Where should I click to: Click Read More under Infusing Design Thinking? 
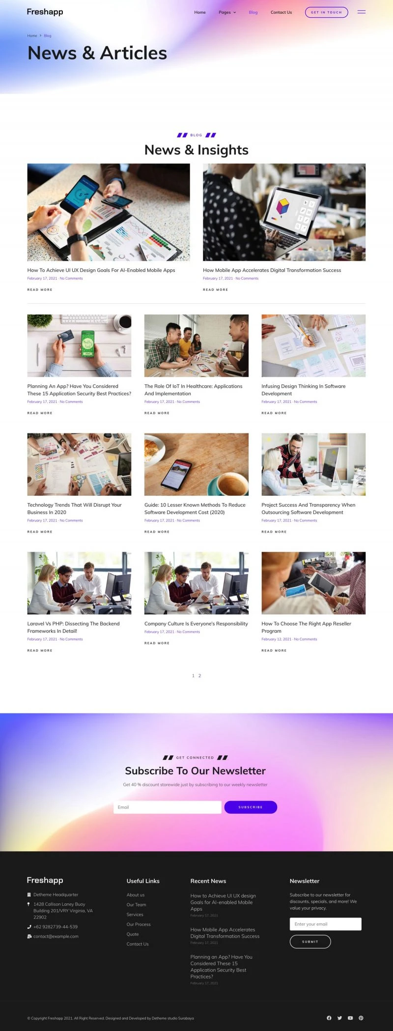point(274,413)
